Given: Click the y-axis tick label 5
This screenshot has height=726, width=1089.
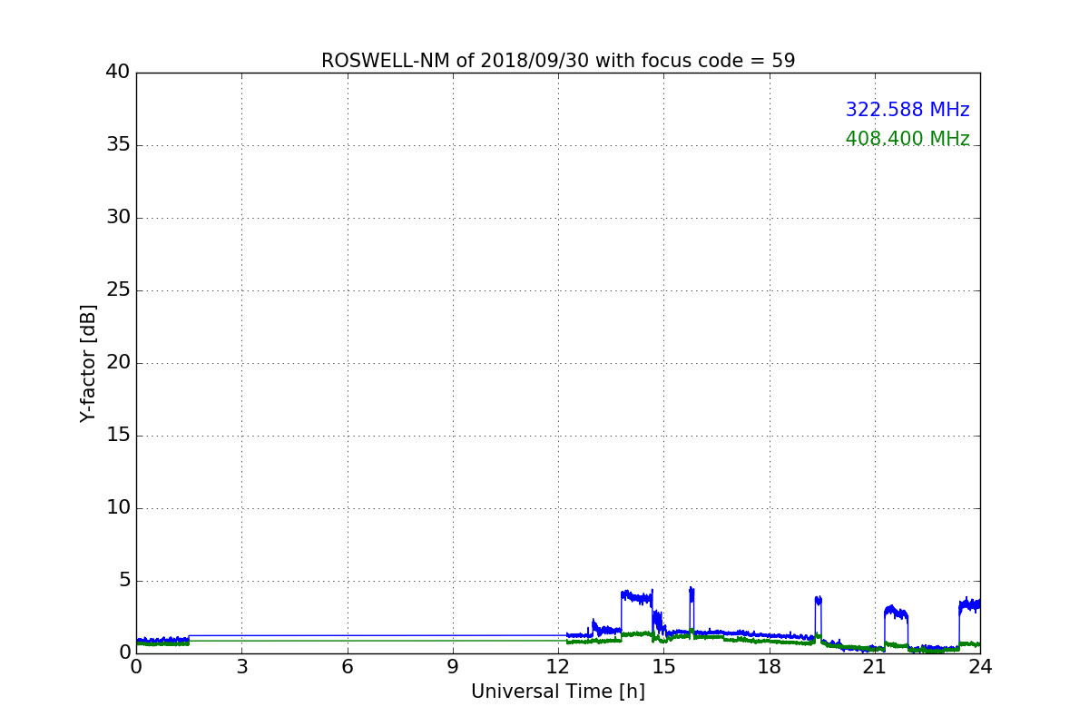Looking at the screenshot, I should pyautogui.click(x=123, y=581).
